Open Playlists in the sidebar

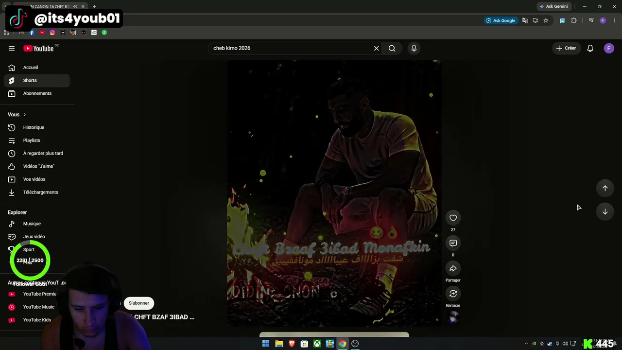[36, 140]
